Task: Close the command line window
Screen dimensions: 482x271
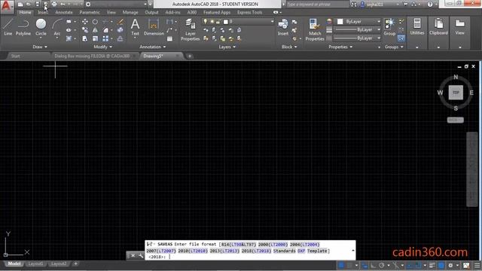Action: point(133,256)
